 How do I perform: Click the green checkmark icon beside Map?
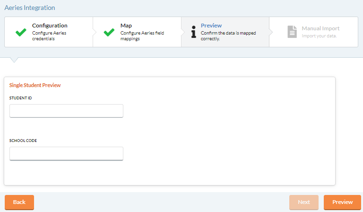tap(109, 32)
